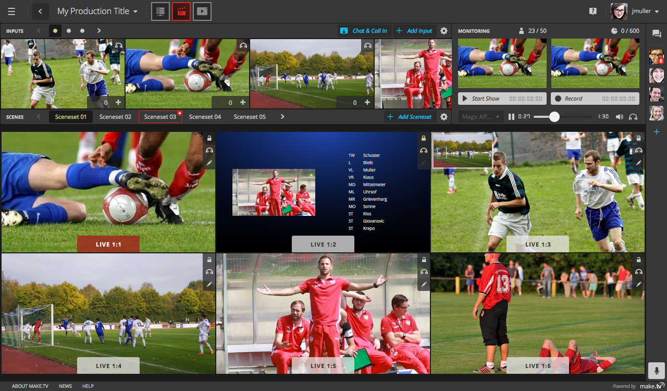Click the monitoring headphones icon

coord(633,117)
